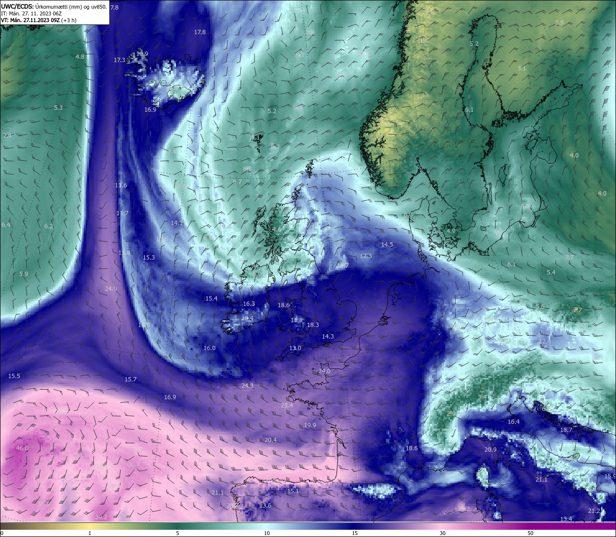Click the 4.8 value on the map
616x537 pixels.
pyautogui.click(x=80, y=57)
